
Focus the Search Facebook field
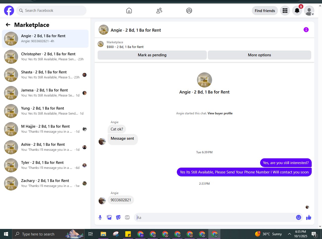pos(51,11)
